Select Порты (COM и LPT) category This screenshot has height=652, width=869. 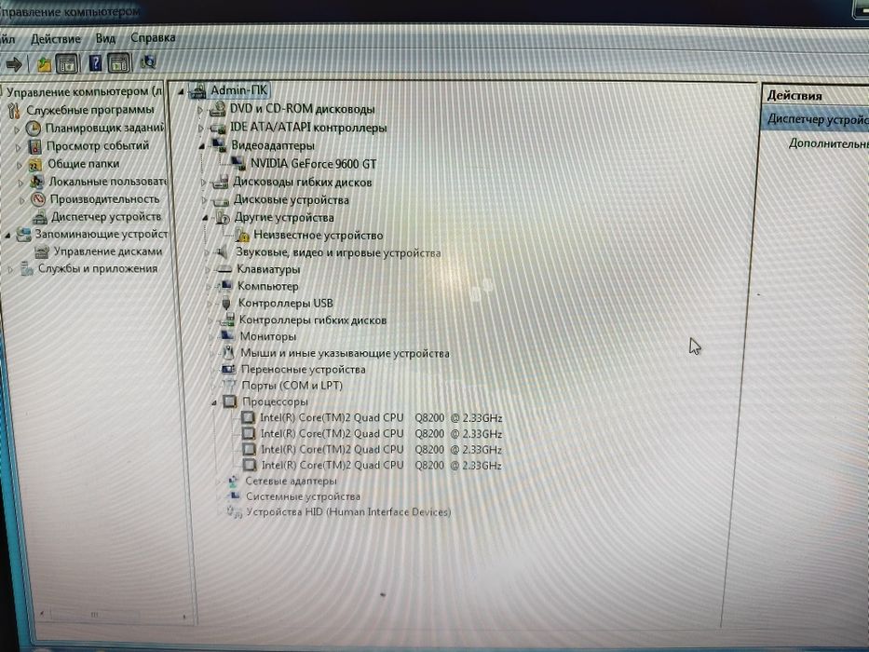point(292,386)
